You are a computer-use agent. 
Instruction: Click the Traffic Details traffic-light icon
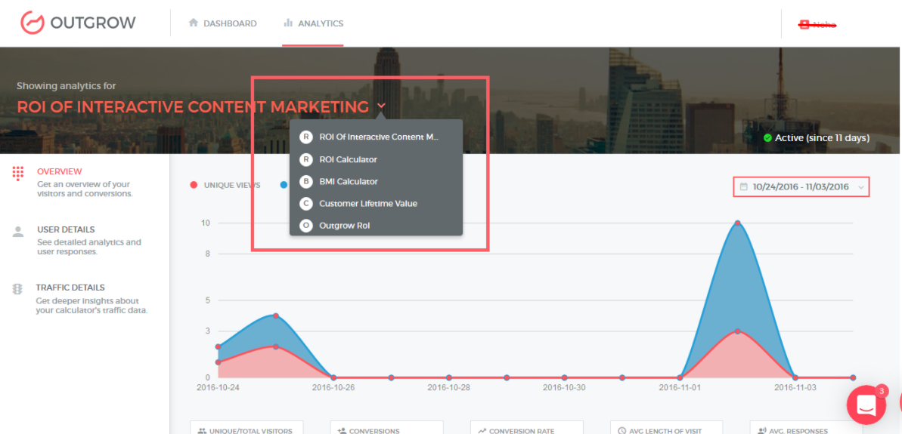click(x=18, y=289)
